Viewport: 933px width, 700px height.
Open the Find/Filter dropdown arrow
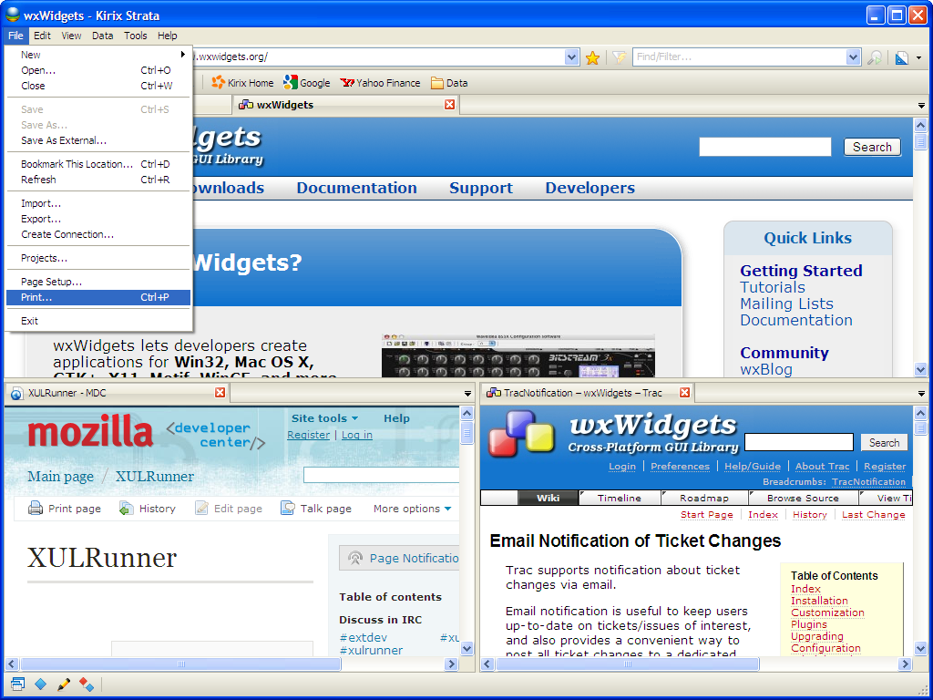(853, 57)
